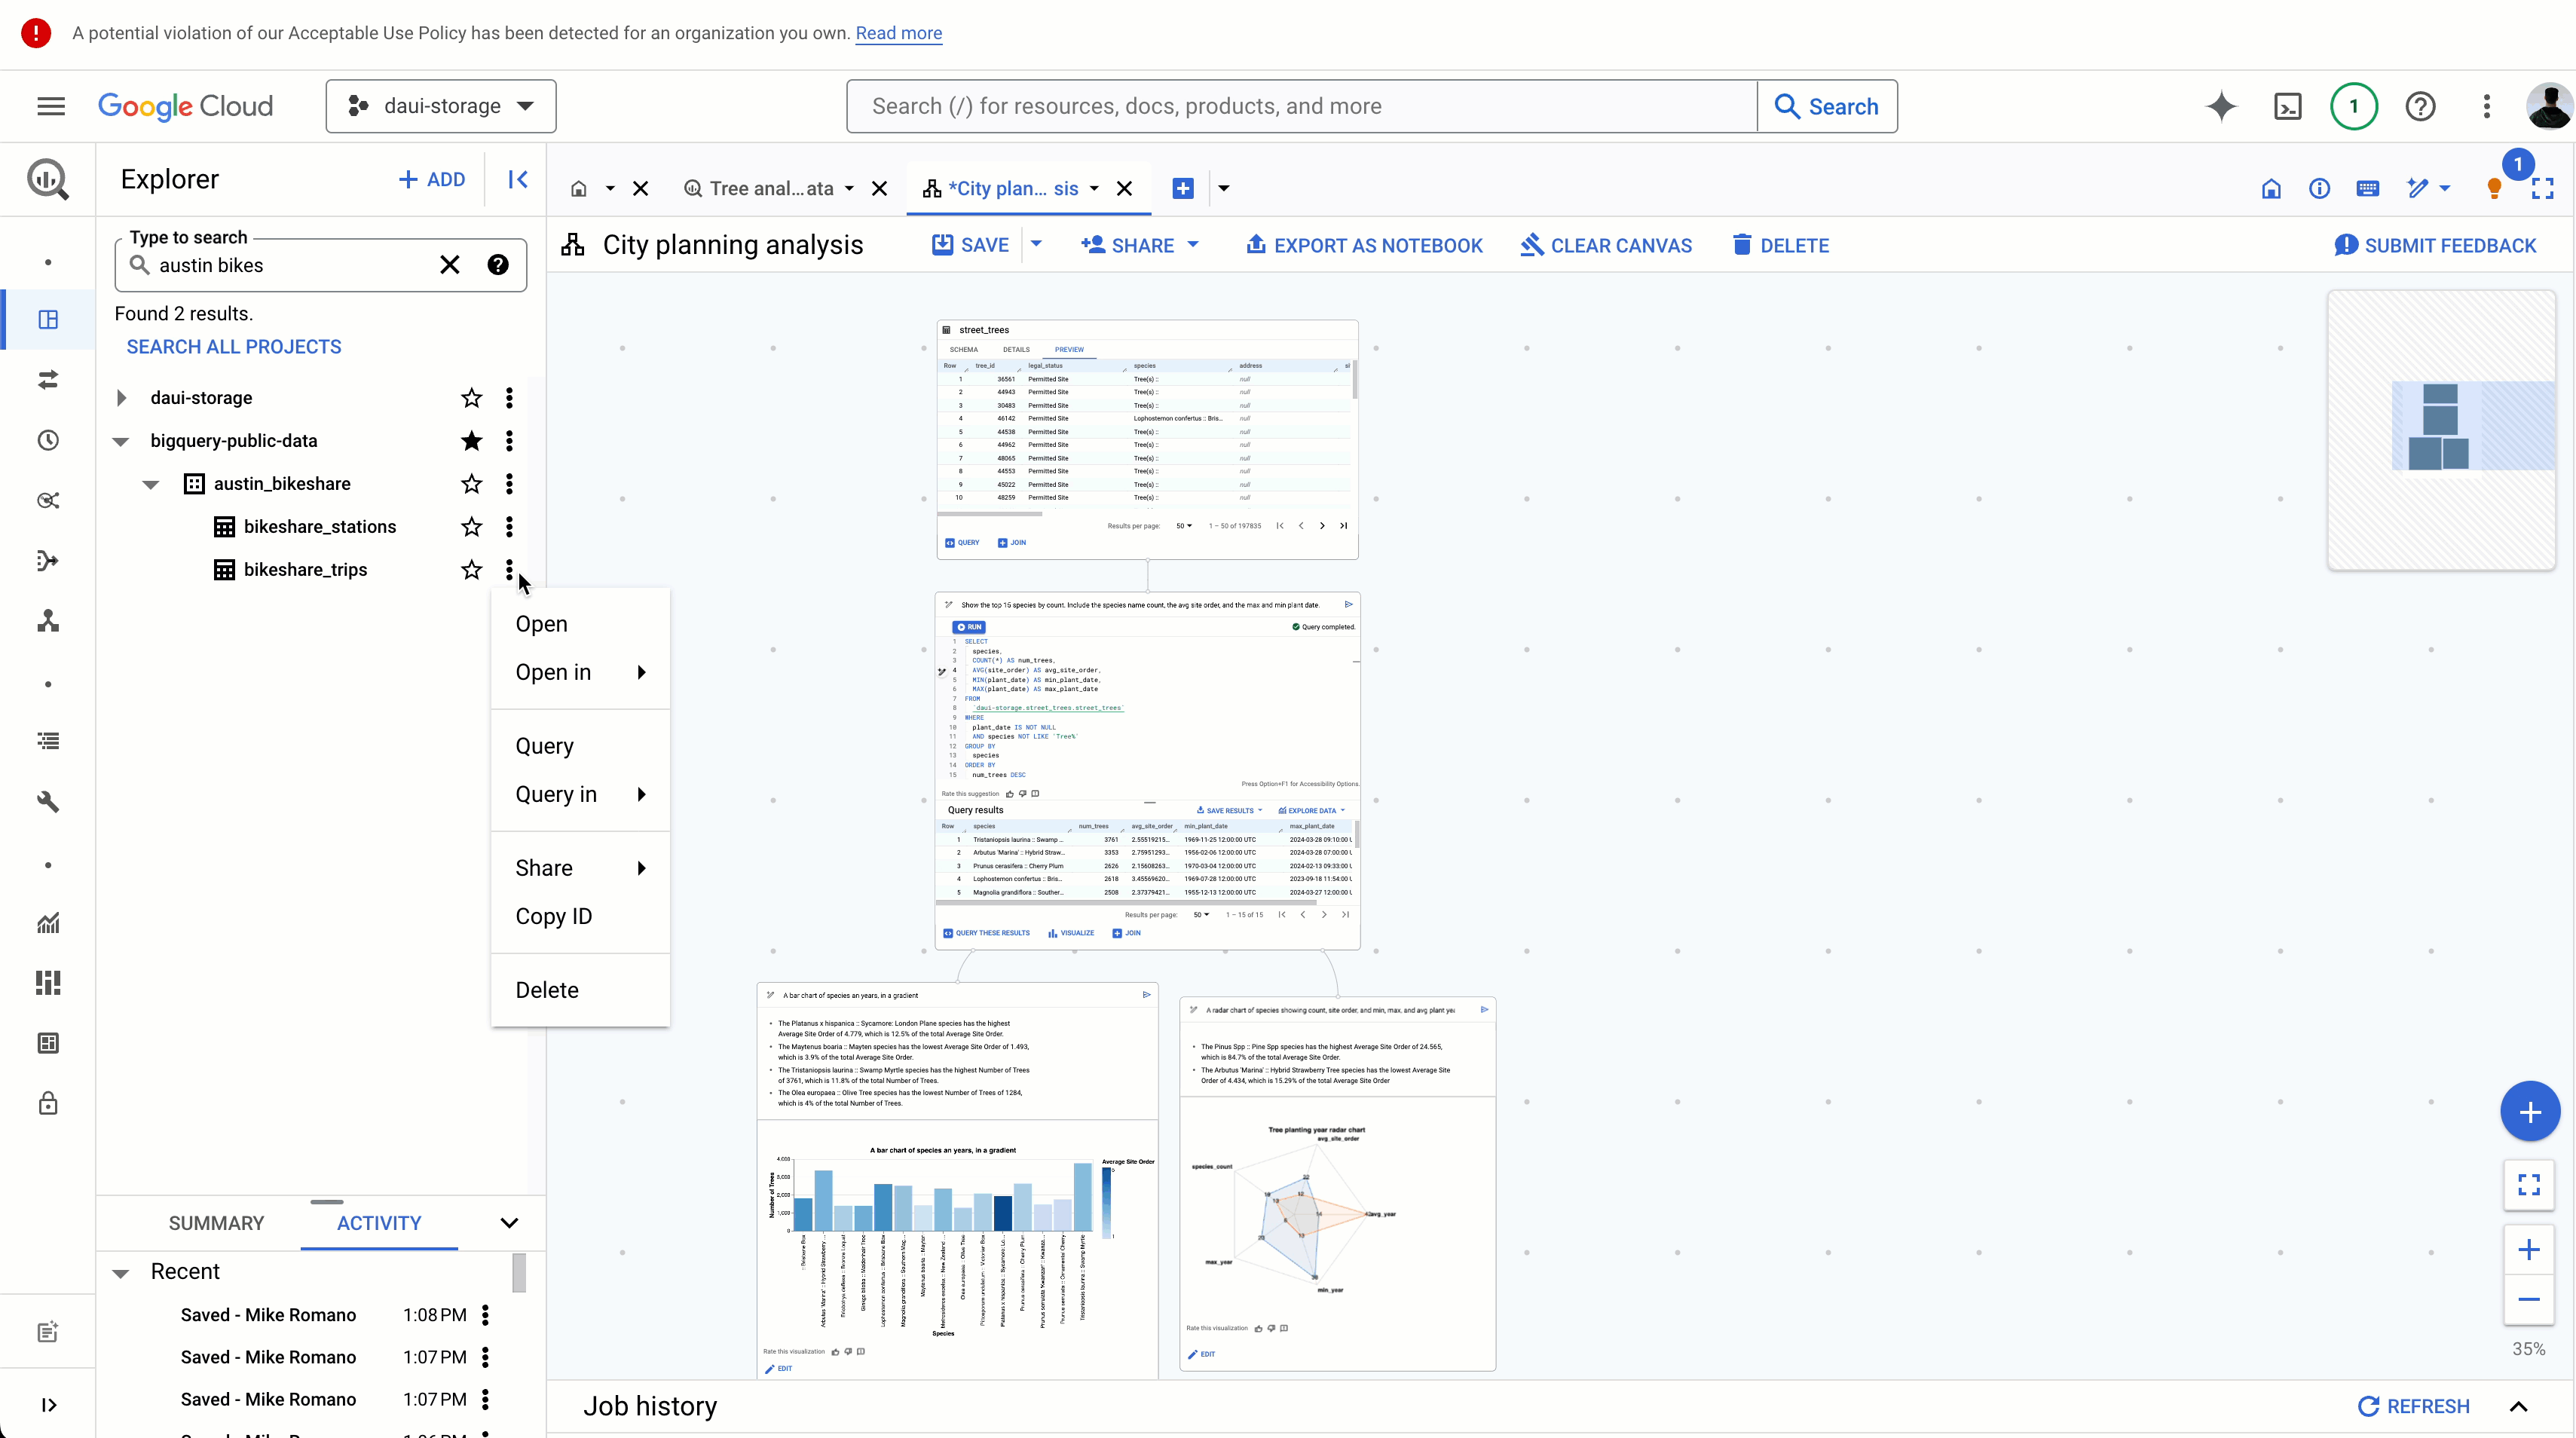The image size is (2576, 1438).
Task: Click the Activity tab in bottom panel
Action: (378, 1222)
